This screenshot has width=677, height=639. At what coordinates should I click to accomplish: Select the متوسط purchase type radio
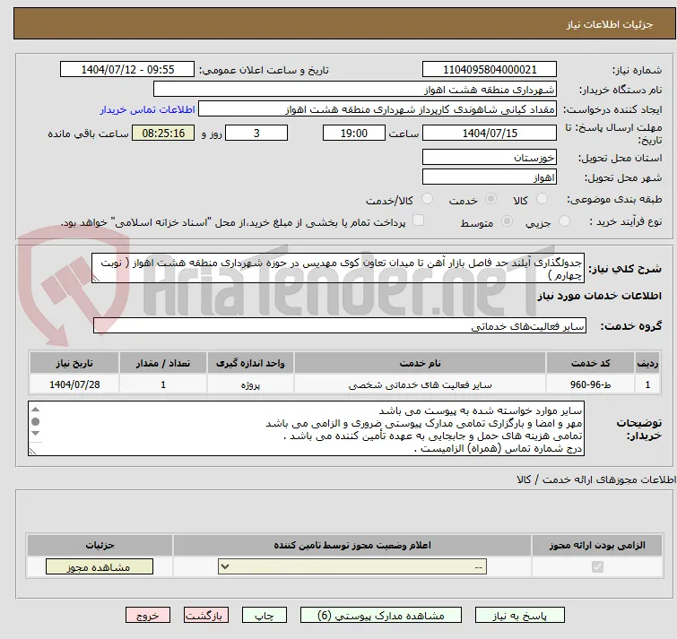507,221
